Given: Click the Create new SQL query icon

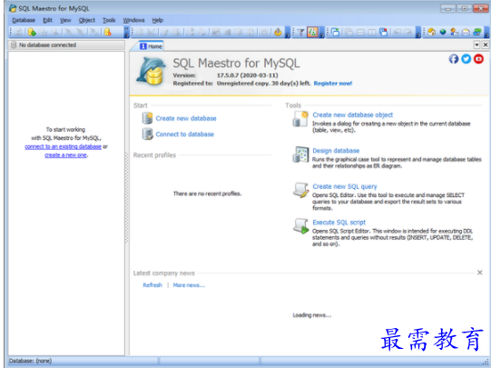Looking at the screenshot, I should (301, 190).
